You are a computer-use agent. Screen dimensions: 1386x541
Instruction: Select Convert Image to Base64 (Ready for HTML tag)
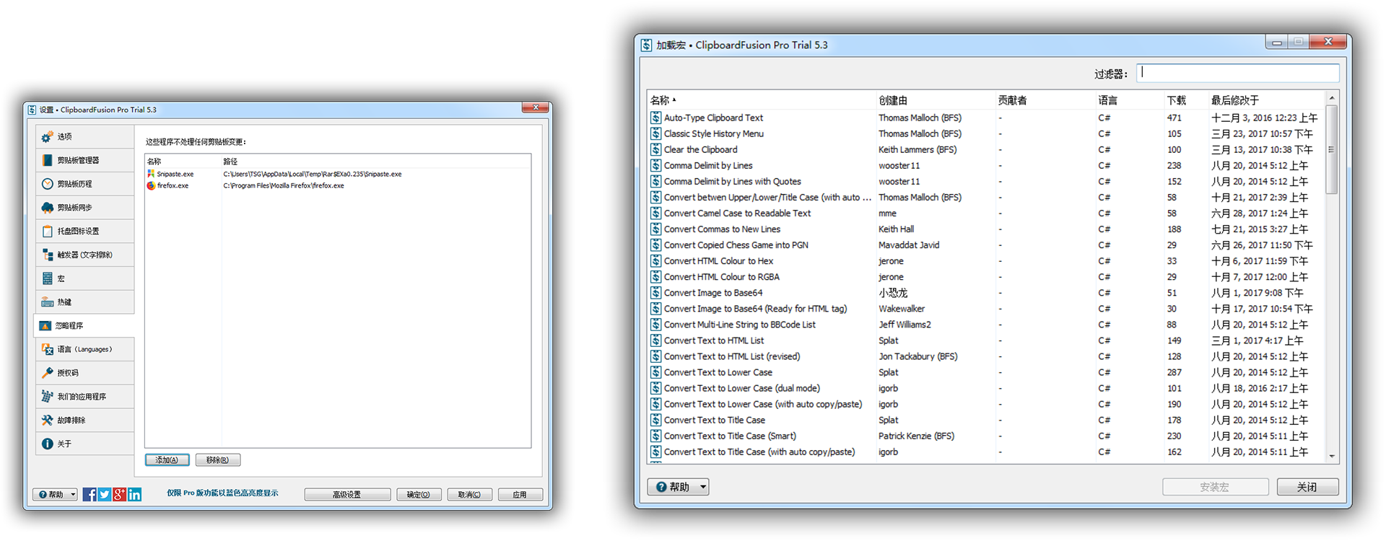985,309
